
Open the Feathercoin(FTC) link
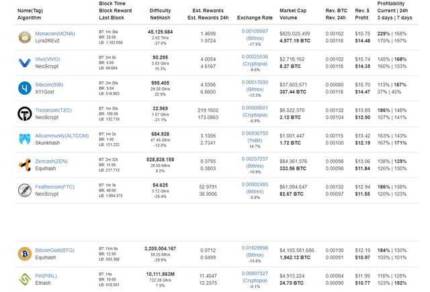click(x=54, y=187)
